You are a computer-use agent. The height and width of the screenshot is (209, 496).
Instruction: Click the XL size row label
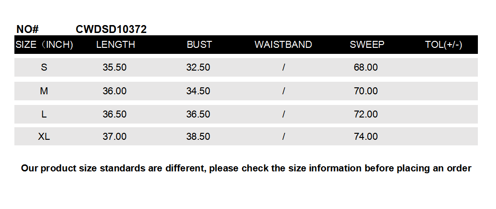click(x=44, y=137)
